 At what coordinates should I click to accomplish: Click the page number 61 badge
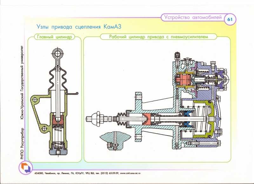pyautogui.click(x=230, y=19)
